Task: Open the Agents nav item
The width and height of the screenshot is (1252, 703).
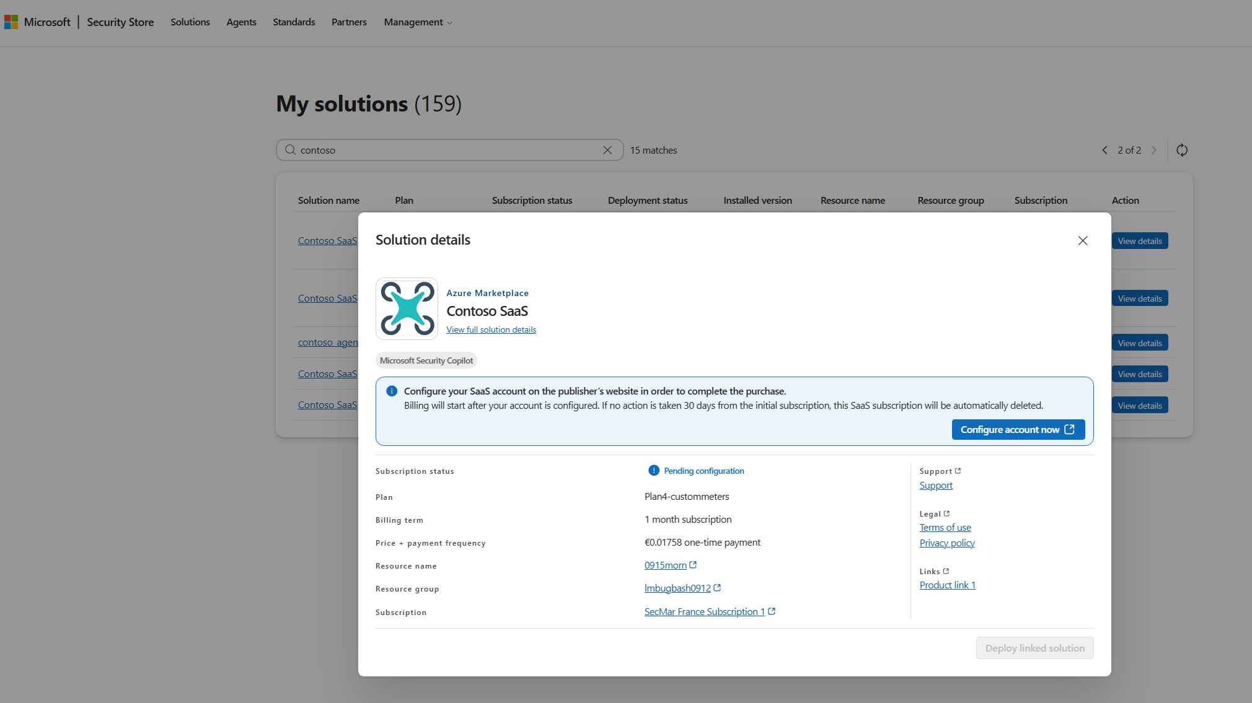Action: point(241,22)
